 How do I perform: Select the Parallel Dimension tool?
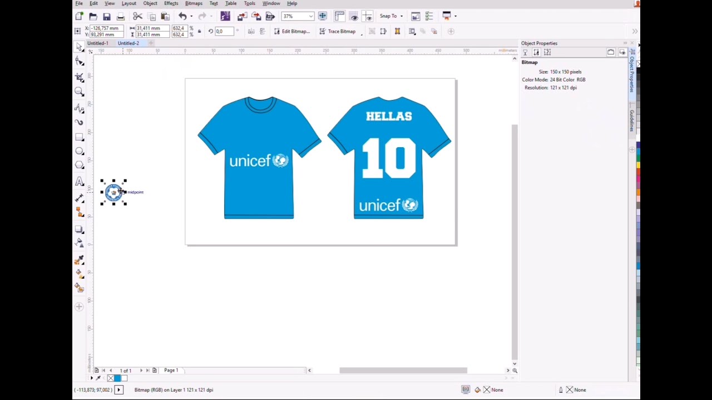pos(79,198)
